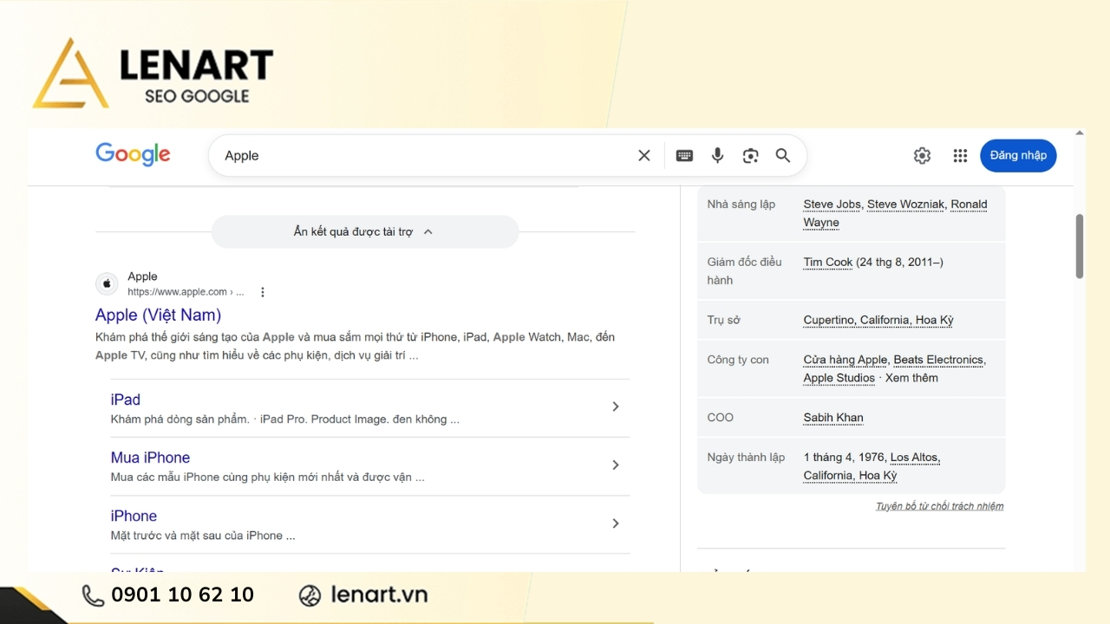The image size is (1110, 624).
Task: Open the Apple (Việt Nam) result link
Action: click(158, 315)
